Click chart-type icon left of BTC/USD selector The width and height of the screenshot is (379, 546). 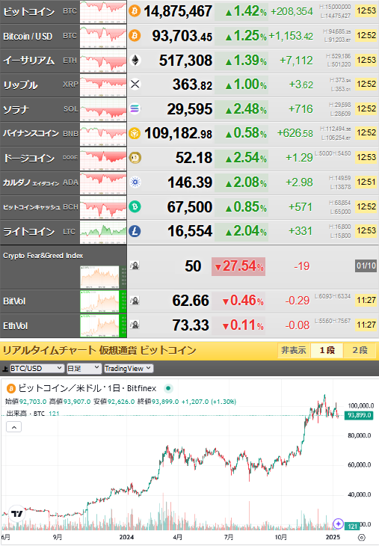5,369
